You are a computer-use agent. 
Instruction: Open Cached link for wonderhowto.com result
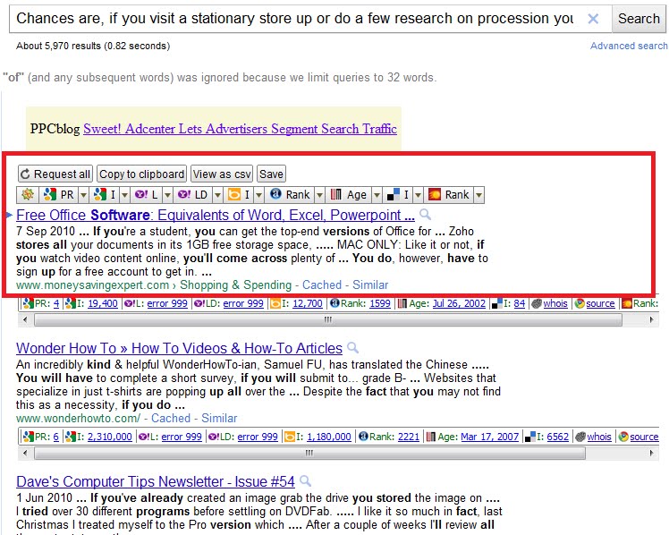pyautogui.click(x=171, y=418)
